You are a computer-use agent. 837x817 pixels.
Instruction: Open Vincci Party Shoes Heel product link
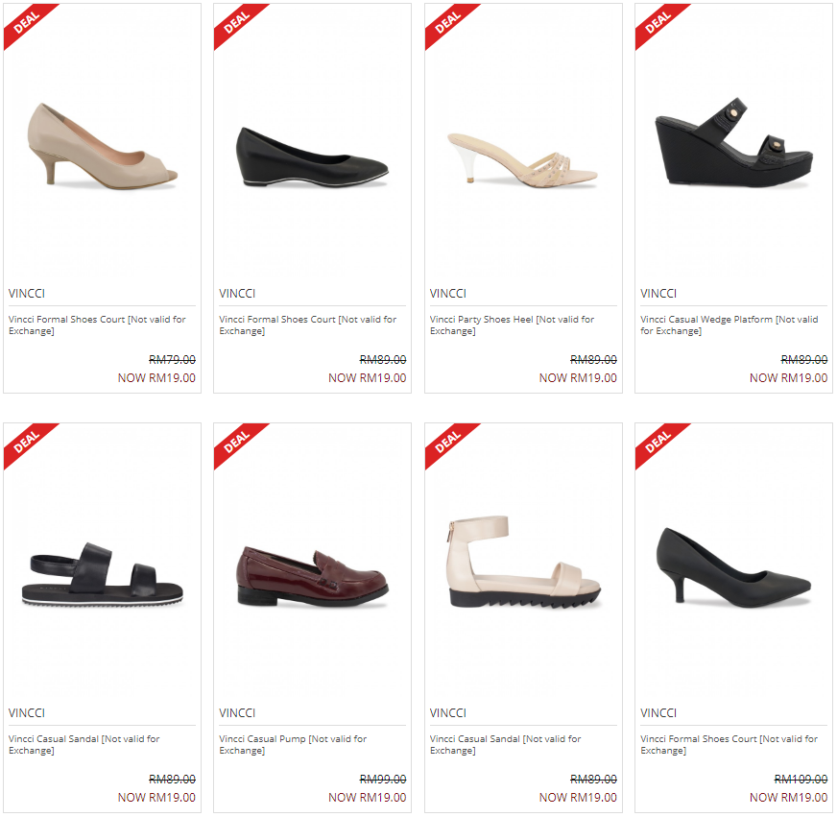[512, 324]
